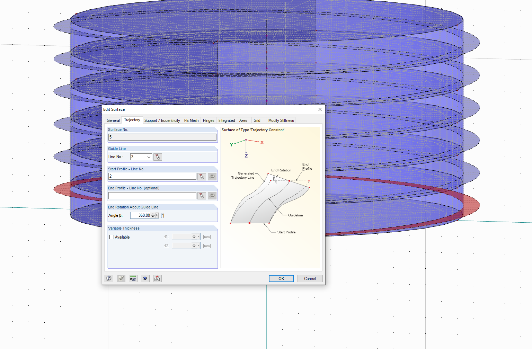Open the comment editor icon
532x349 pixels.
point(121,278)
